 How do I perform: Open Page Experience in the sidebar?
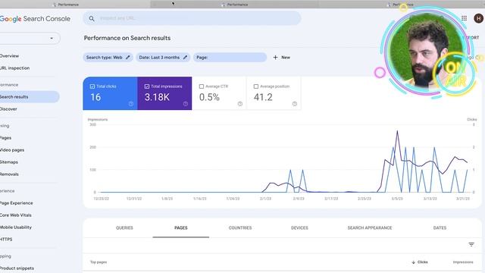(x=17, y=203)
